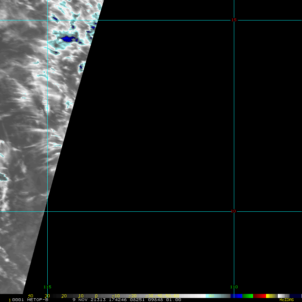
Task: Click the 20 value on temperature scale
Action: 64,296
